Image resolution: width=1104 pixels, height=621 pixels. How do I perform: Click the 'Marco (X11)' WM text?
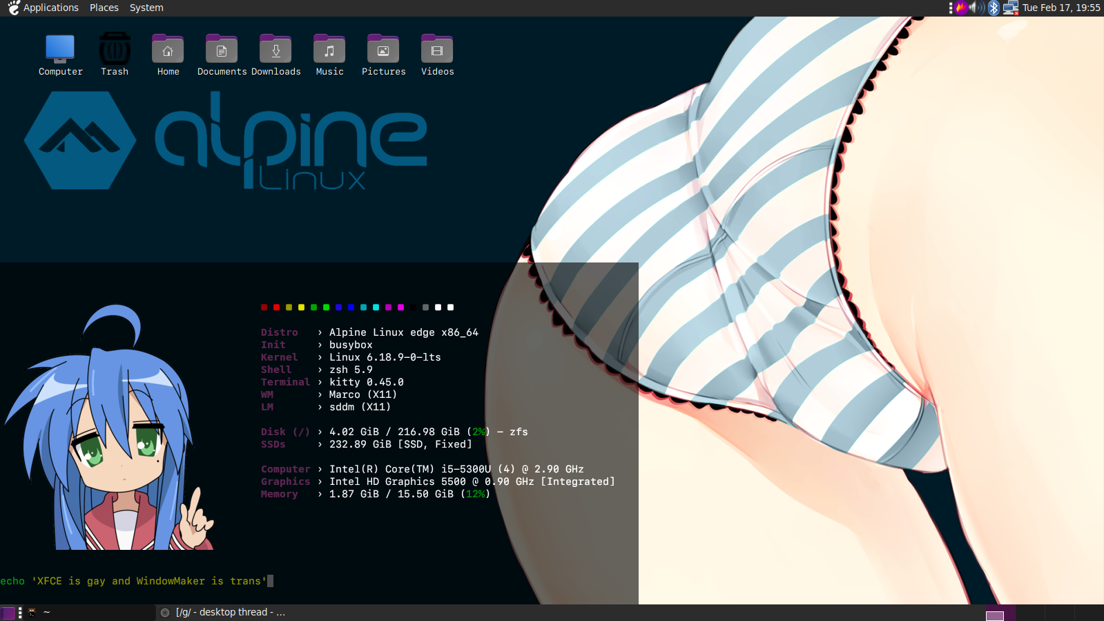[363, 394]
